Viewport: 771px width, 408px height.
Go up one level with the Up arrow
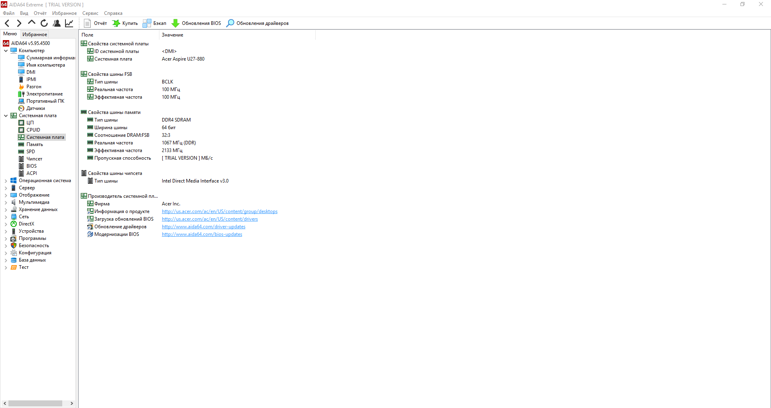coord(32,23)
